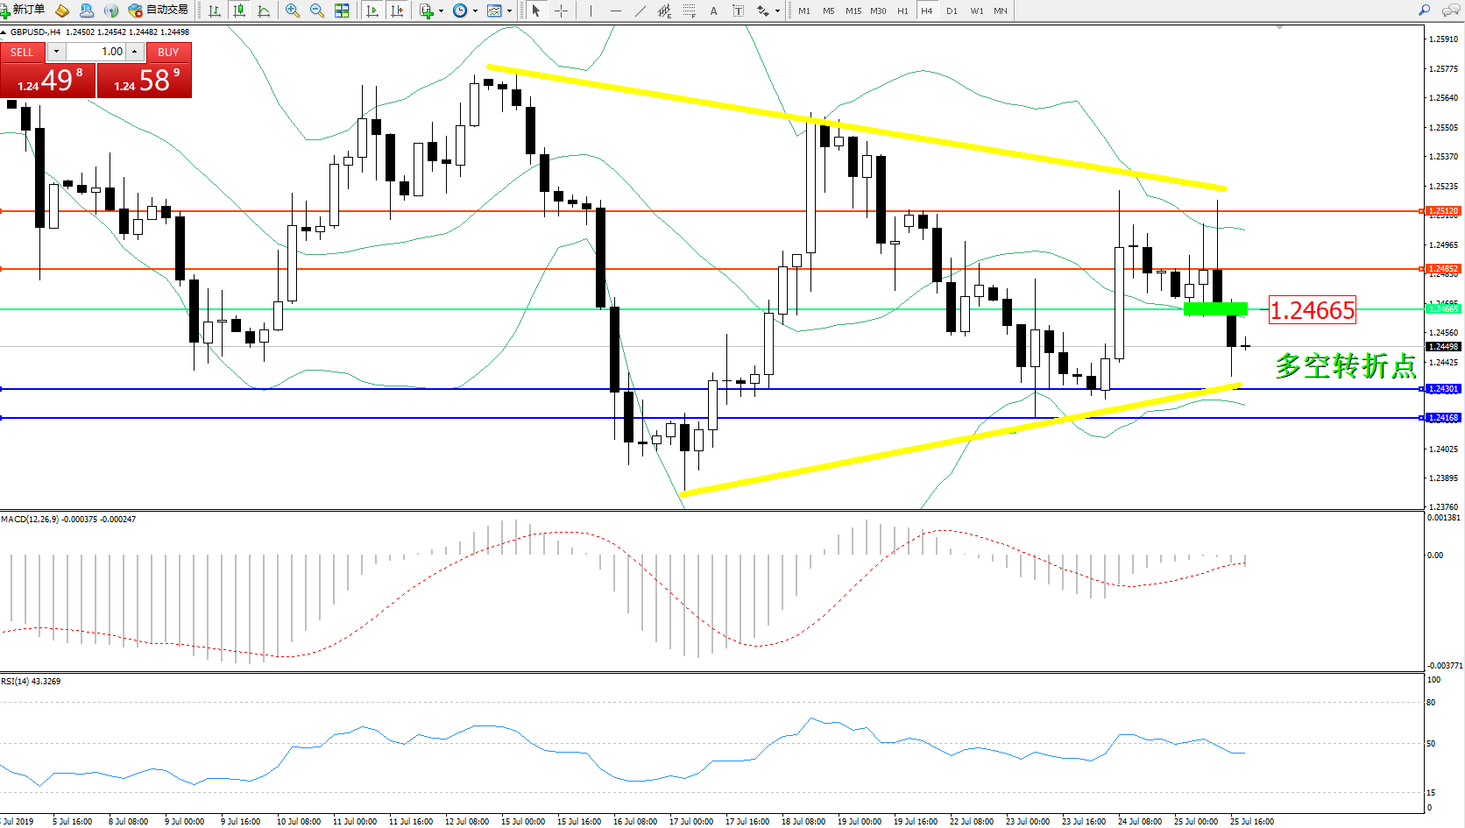
Task: Select the trendline drawing tool
Action: pyautogui.click(x=640, y=11)
